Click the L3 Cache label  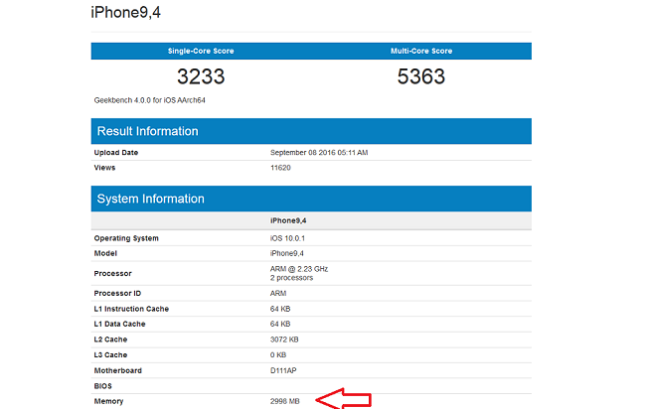coord(110,355)
